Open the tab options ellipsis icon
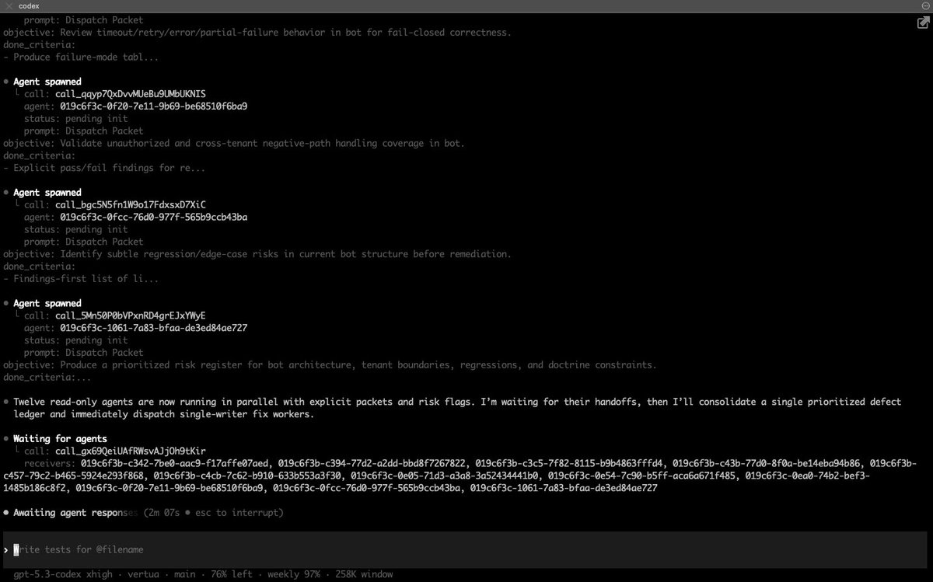The height and width of the screenshot is (582, 933). (x=926, y=5)
